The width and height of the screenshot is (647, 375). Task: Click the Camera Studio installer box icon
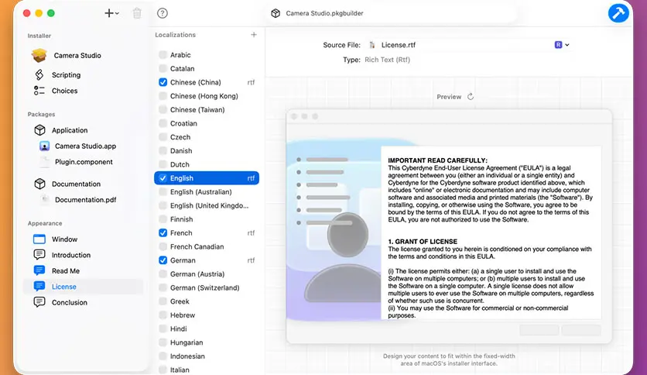(39, 55)
